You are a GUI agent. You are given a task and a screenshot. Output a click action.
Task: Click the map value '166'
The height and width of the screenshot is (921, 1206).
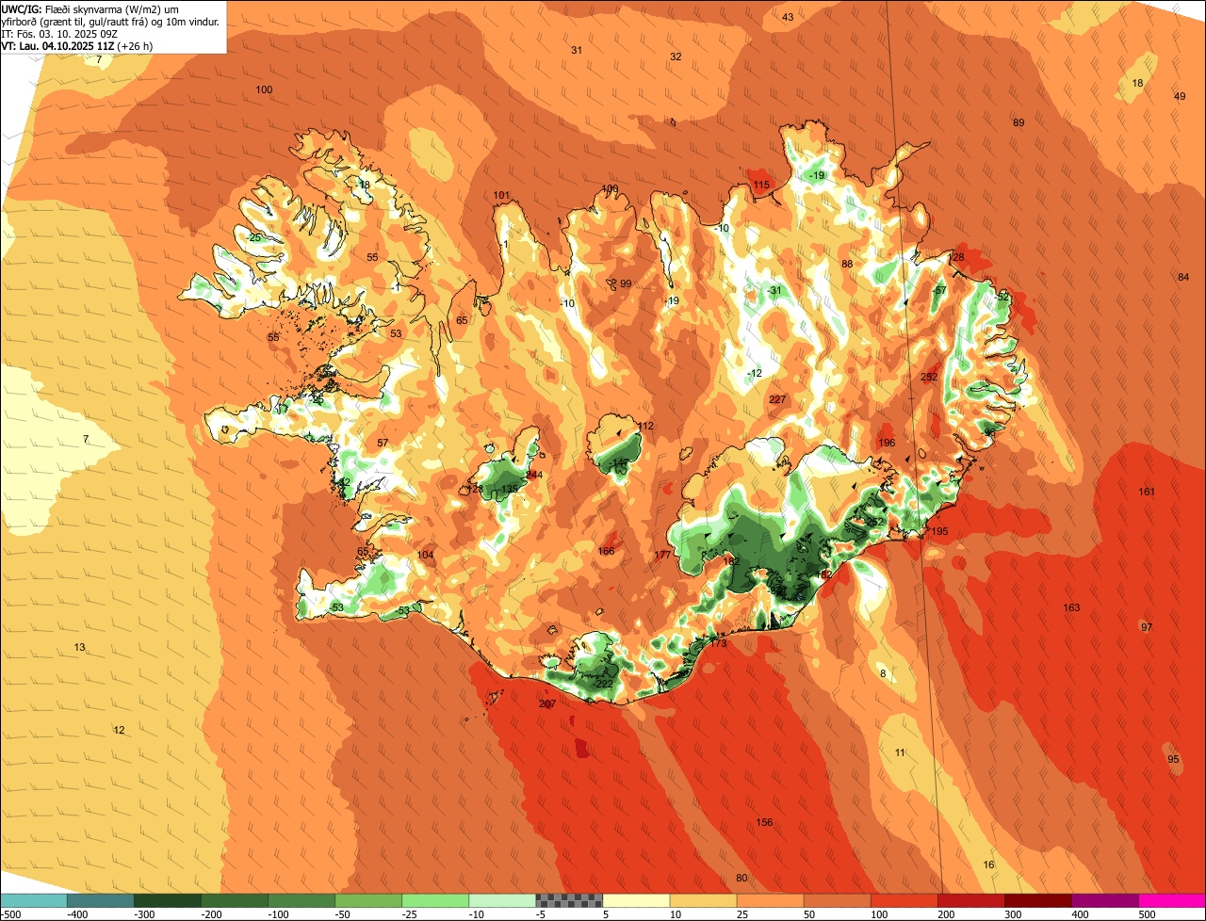point(607,551)
